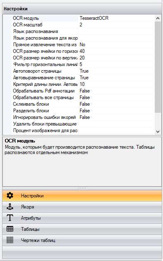Click the table grid icon for Таблицы
The width and height of the screenshot is (163, 261).
pos(10,229)
